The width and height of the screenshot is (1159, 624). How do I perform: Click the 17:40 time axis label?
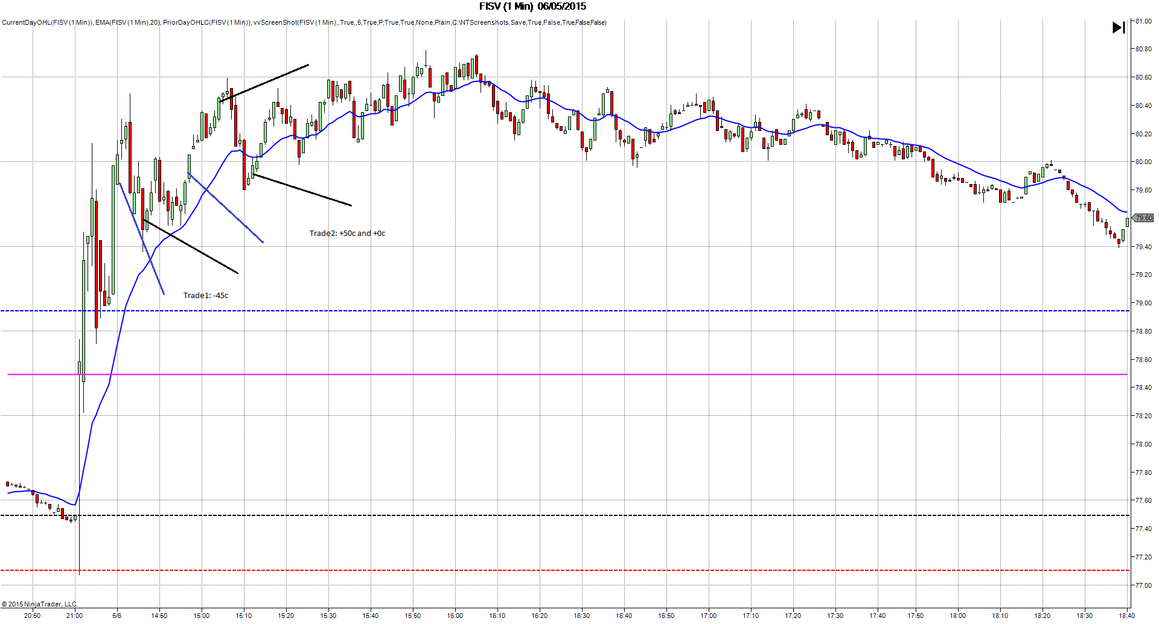878,616
